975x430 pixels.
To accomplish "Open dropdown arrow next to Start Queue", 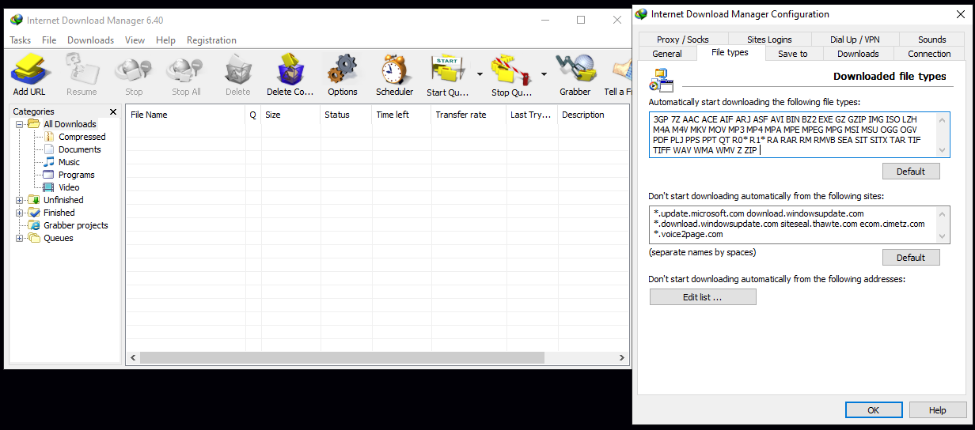I will point(480,74).
